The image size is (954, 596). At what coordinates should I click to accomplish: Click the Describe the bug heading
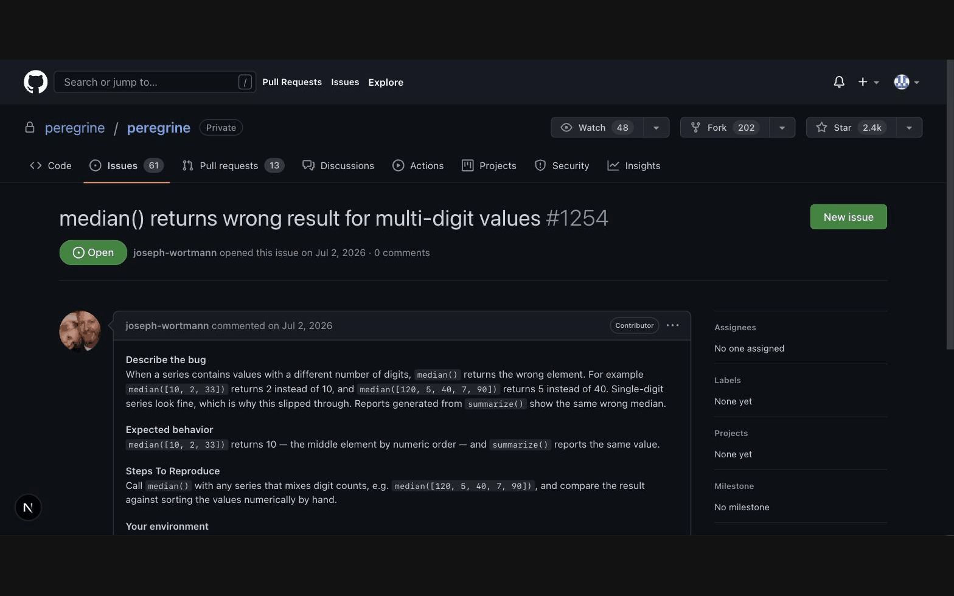pyautogui.click(x=166, y=359)
